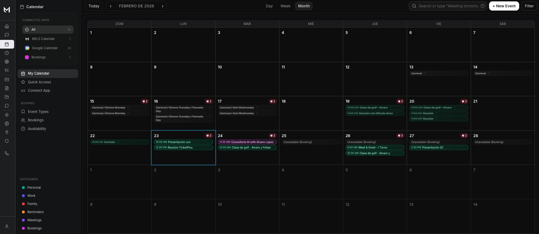The height and width of the screenshot is (234, 539).
Task: Toggle the Personal category color dot
Action: 23,188
